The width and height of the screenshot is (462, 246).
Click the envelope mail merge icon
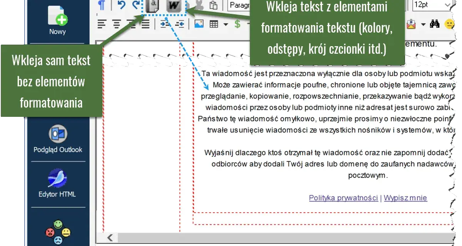point(411,24)
